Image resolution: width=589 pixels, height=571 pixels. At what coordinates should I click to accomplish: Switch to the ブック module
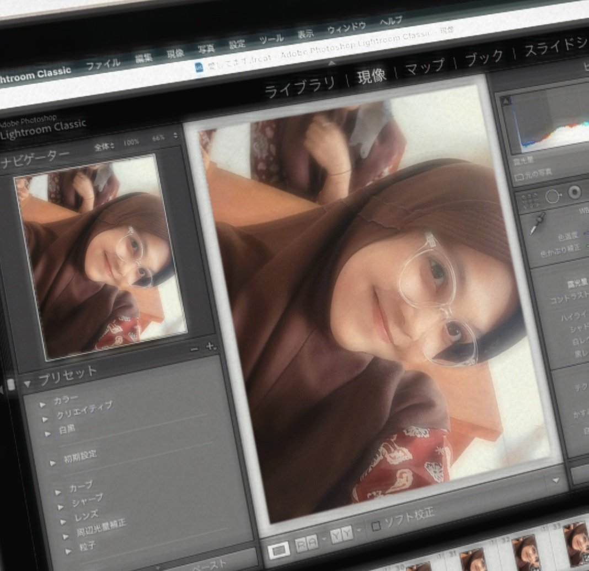[x=484, y=58]
